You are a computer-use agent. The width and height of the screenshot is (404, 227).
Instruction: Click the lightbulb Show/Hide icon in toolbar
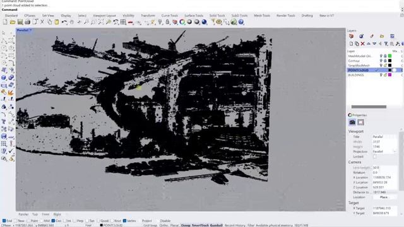[160, 23]
